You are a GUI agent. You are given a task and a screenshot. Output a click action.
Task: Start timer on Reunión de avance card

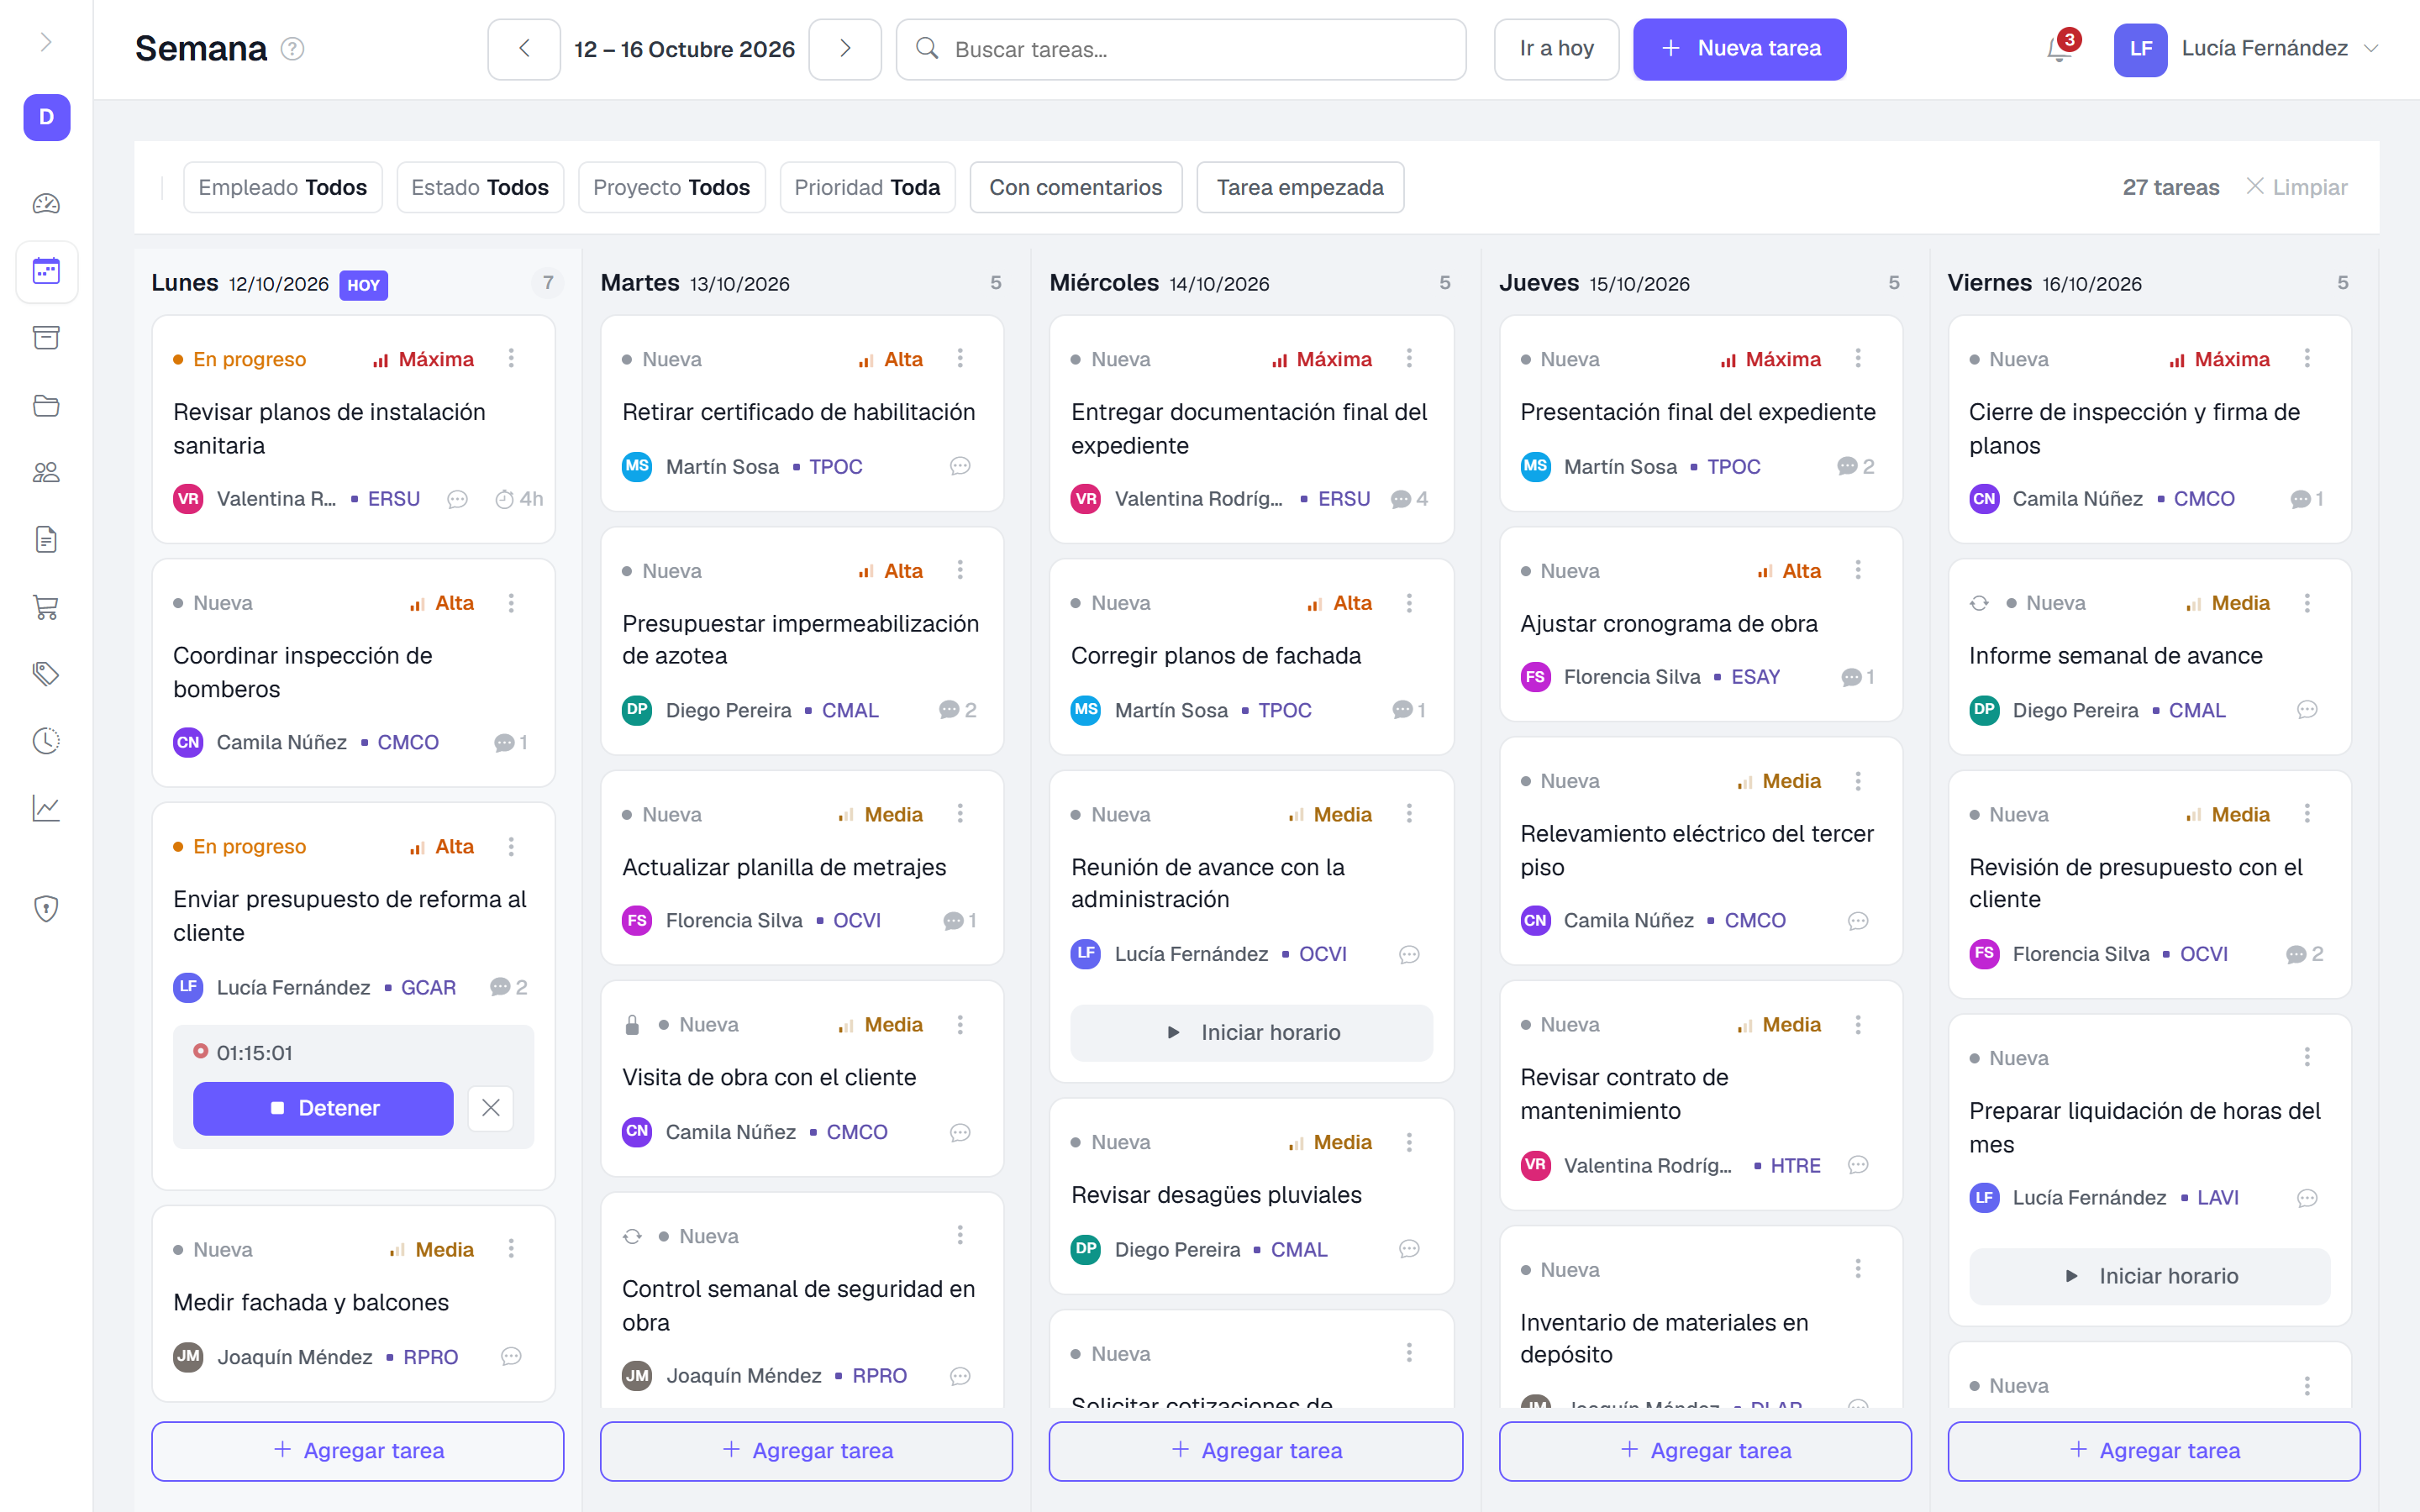coord(1251,1032)
